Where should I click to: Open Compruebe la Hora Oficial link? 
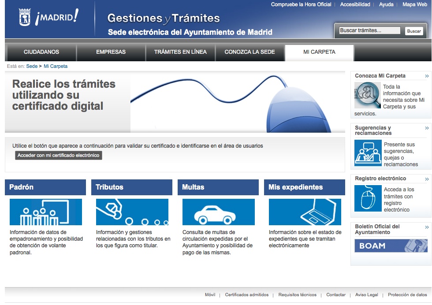301,4
